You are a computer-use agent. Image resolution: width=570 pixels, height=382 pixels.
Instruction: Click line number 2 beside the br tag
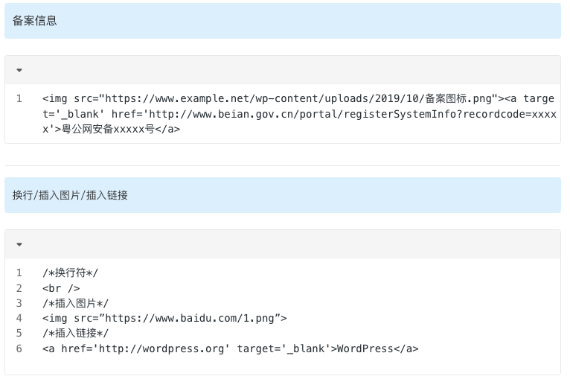pos(19,288)
